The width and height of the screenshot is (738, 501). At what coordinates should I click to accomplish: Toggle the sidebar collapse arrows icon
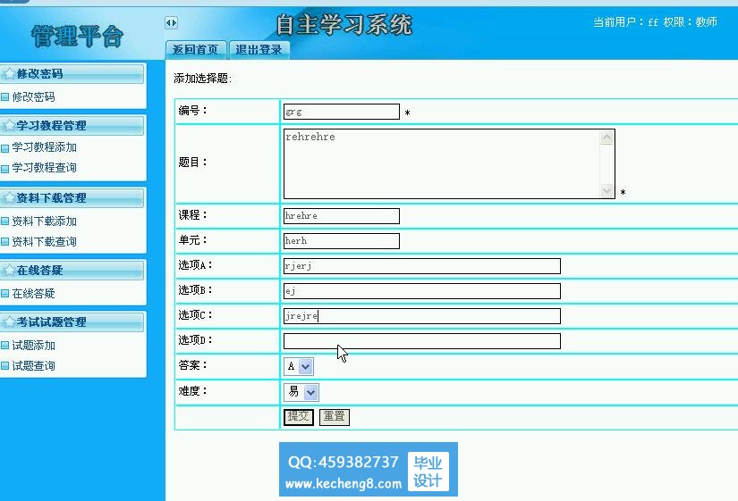[172, 22]
